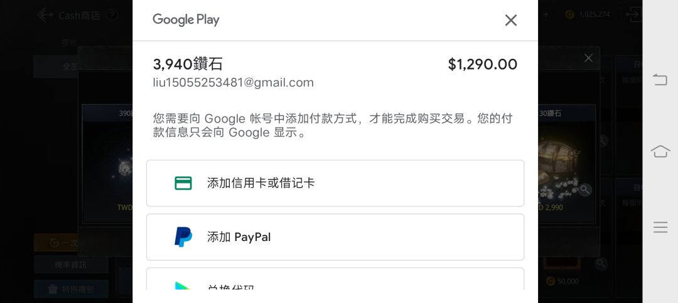Open the 機率資訊 probability info button
This screenshot has height=303, width=678.
pyautogui.click(x=71, y=265)
